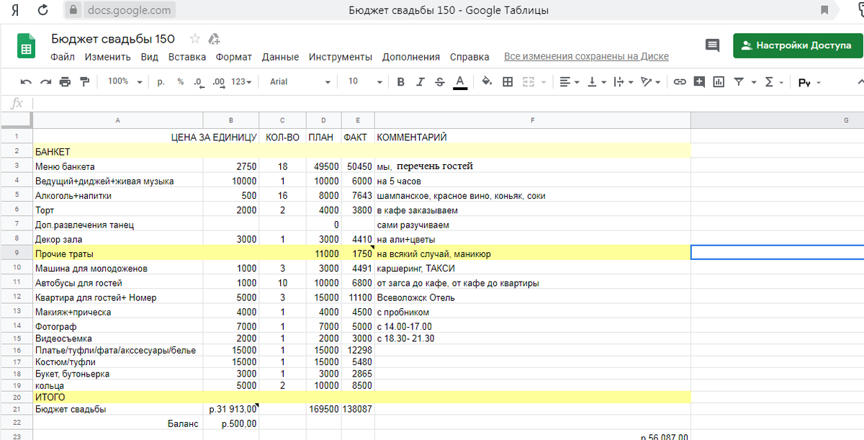The width and height of the screenshot is (864, 440).
Task: Open the fill color picker
Action: coord(487,82)
